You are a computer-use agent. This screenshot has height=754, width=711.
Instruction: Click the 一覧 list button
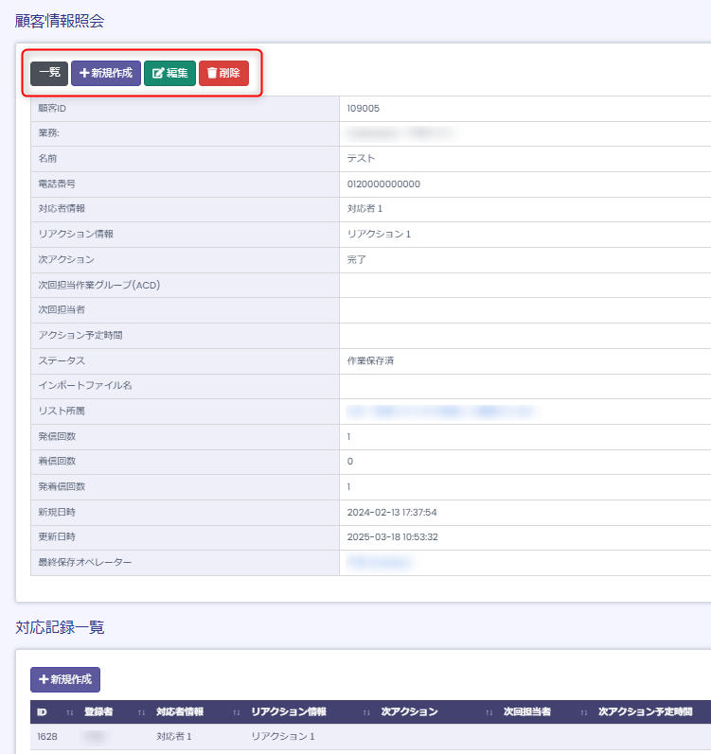pyautogui.click(x=49, y=74)
